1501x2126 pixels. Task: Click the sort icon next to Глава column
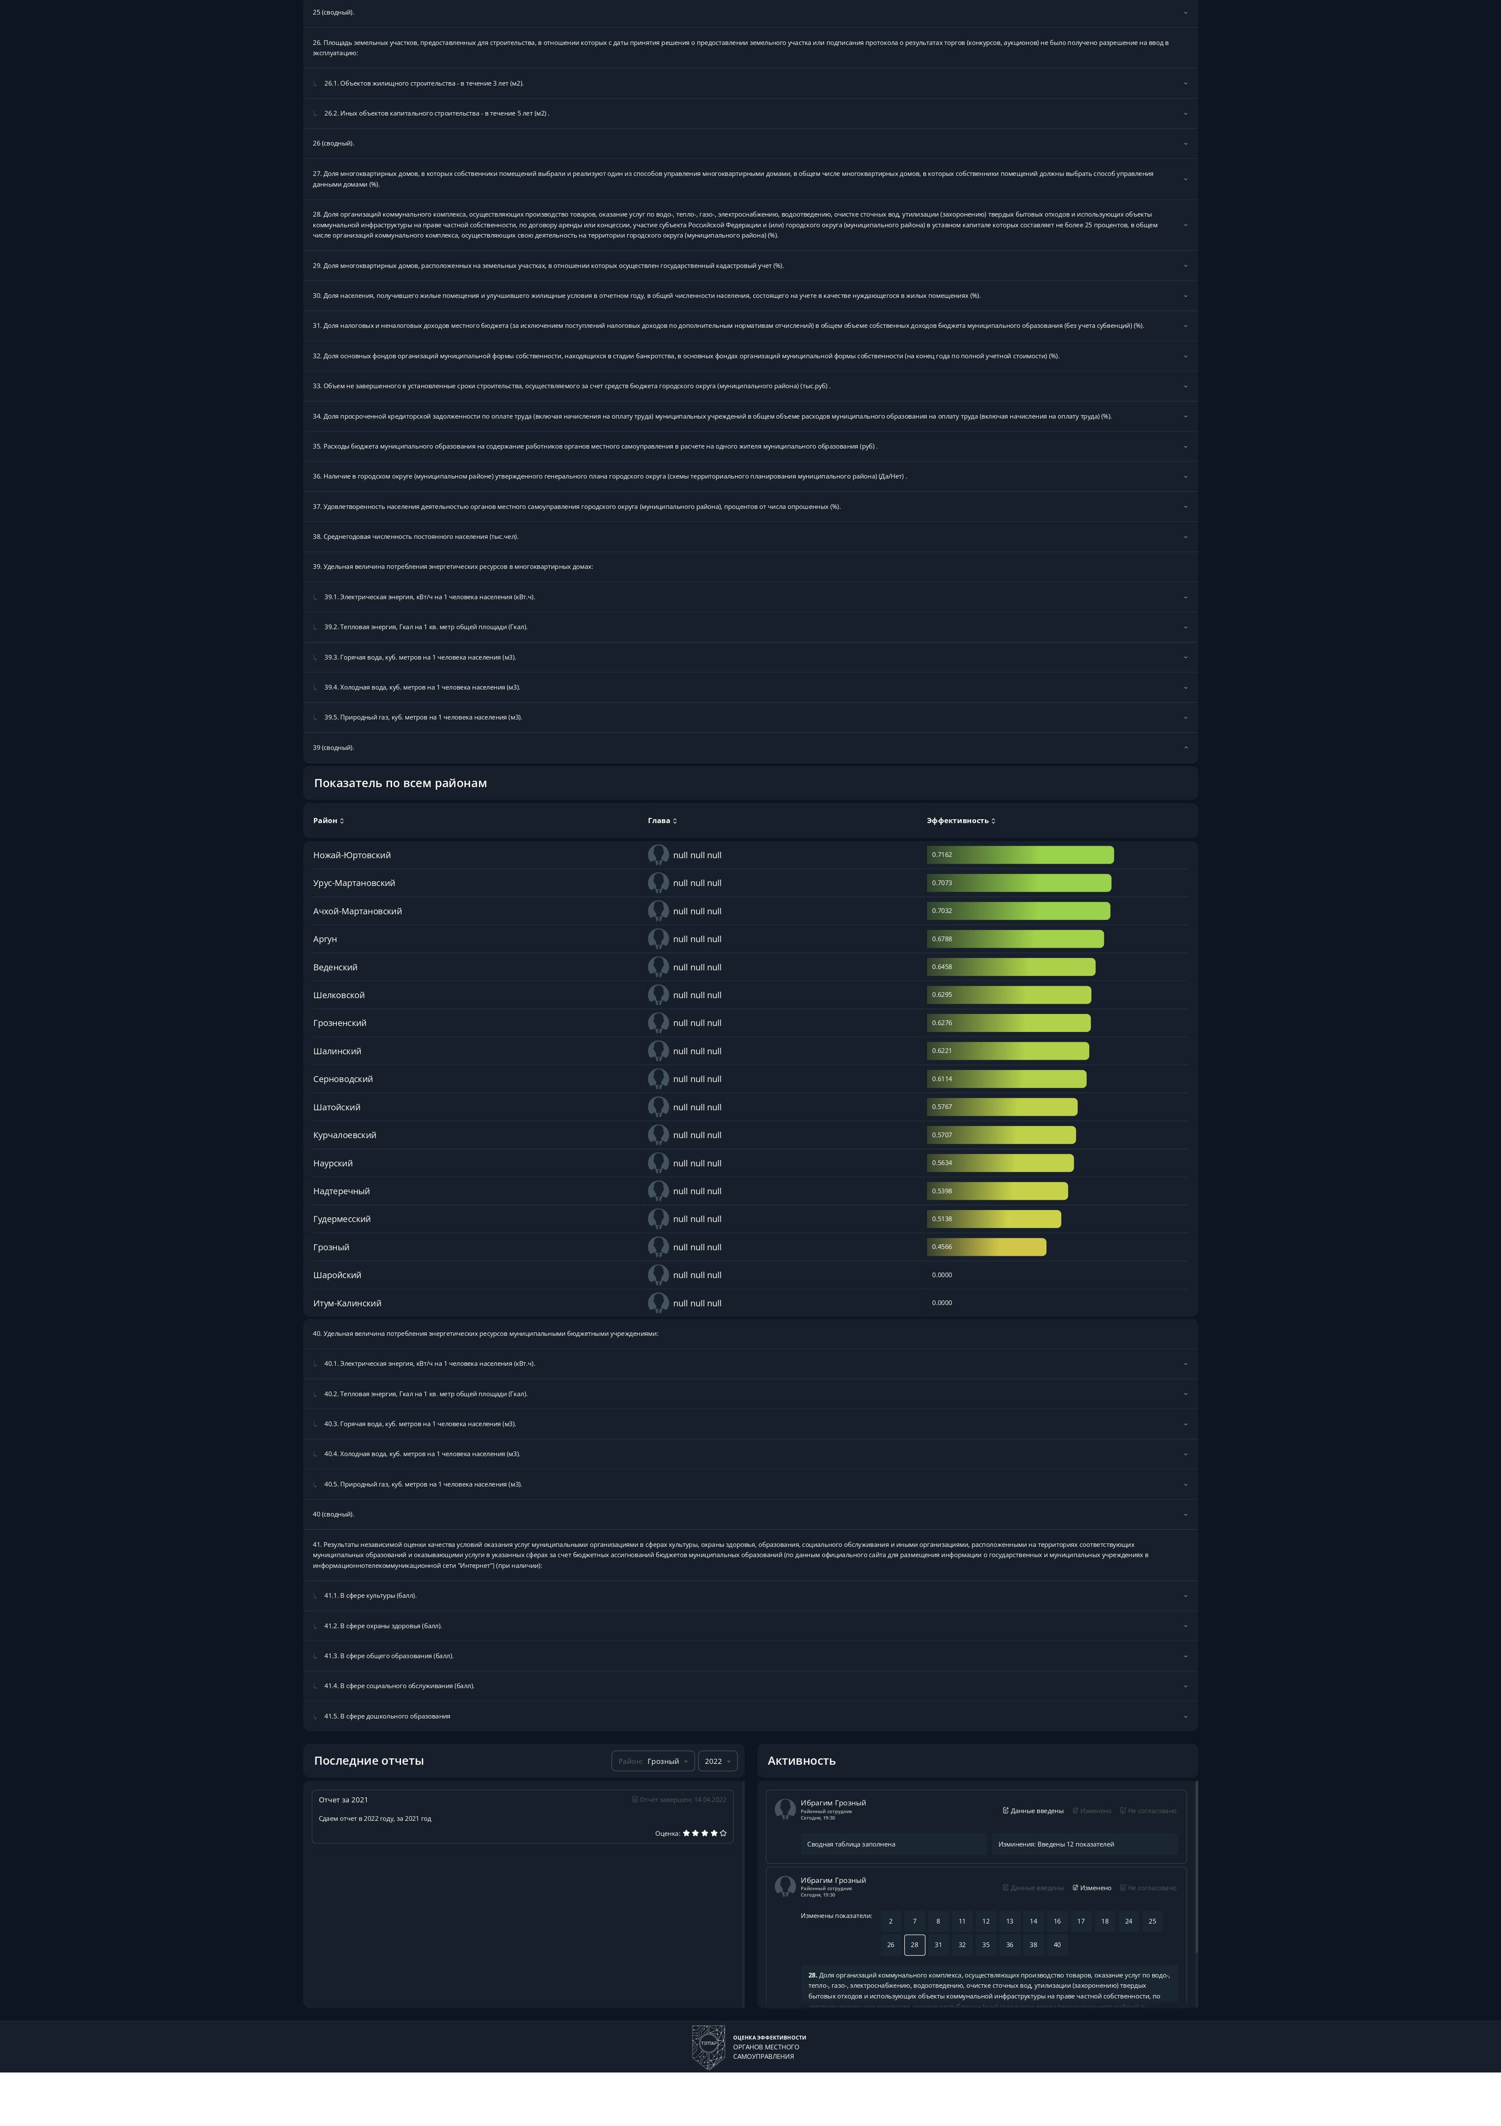(677, 821)
